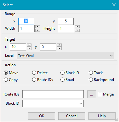The height and width of the screenshot is (122, 119).
Task: Focus the Route IDs text field
Action: [x=53, y=94]
